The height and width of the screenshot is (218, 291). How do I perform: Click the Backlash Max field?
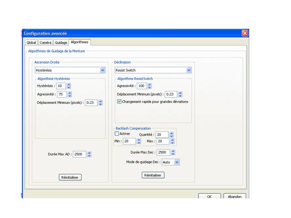tap(163, 141)
